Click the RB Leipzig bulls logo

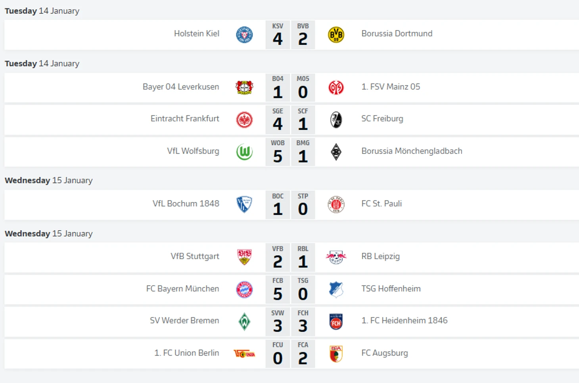pos(336,258)
